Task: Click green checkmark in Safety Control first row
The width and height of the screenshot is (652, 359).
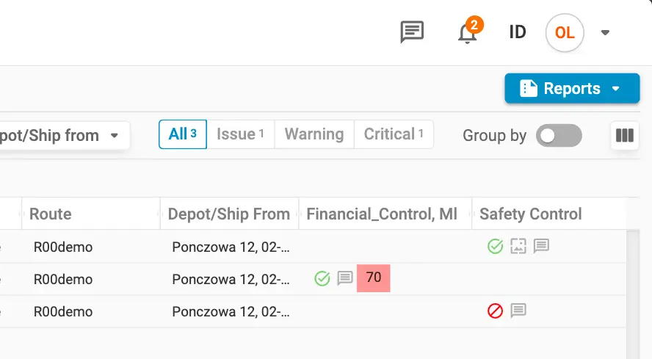Action: [495, 246]
